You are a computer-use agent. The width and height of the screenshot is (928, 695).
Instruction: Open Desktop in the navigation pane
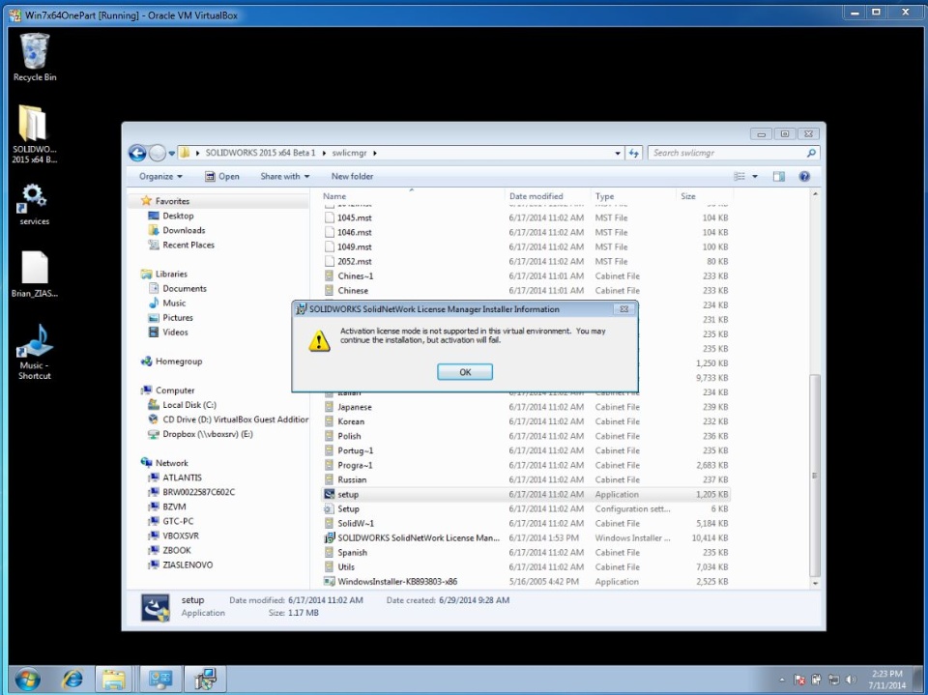coord(178,217)
